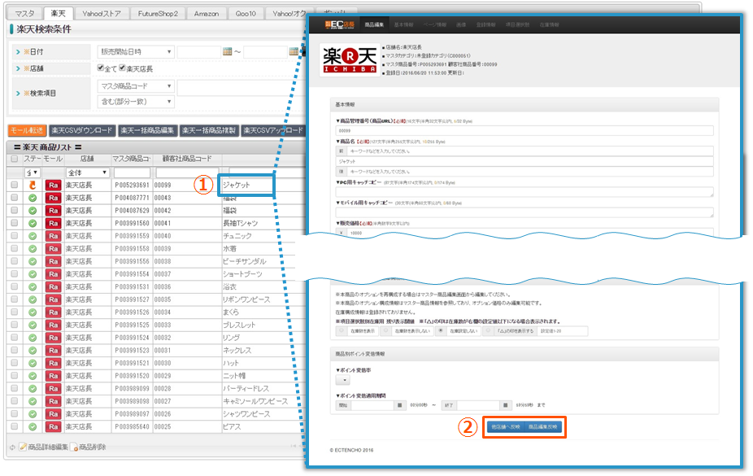Click the 楽天一括商品複製 button
This screenshot has height=476, width=753.
[x=209, y=130]
